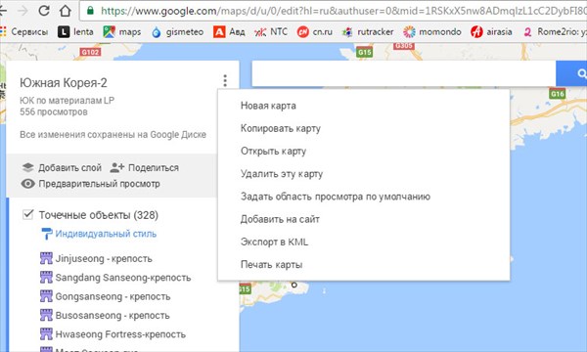Select Gongsanseong - крепость in the list
587x352 pixels.
[106, 296]
